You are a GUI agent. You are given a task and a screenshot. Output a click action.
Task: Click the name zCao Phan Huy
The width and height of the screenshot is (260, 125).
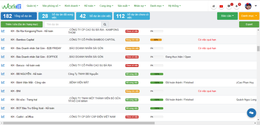coord(245,83)
